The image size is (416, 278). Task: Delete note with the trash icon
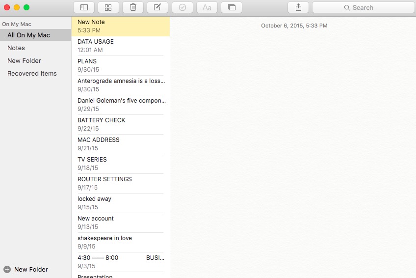[133, 7]
